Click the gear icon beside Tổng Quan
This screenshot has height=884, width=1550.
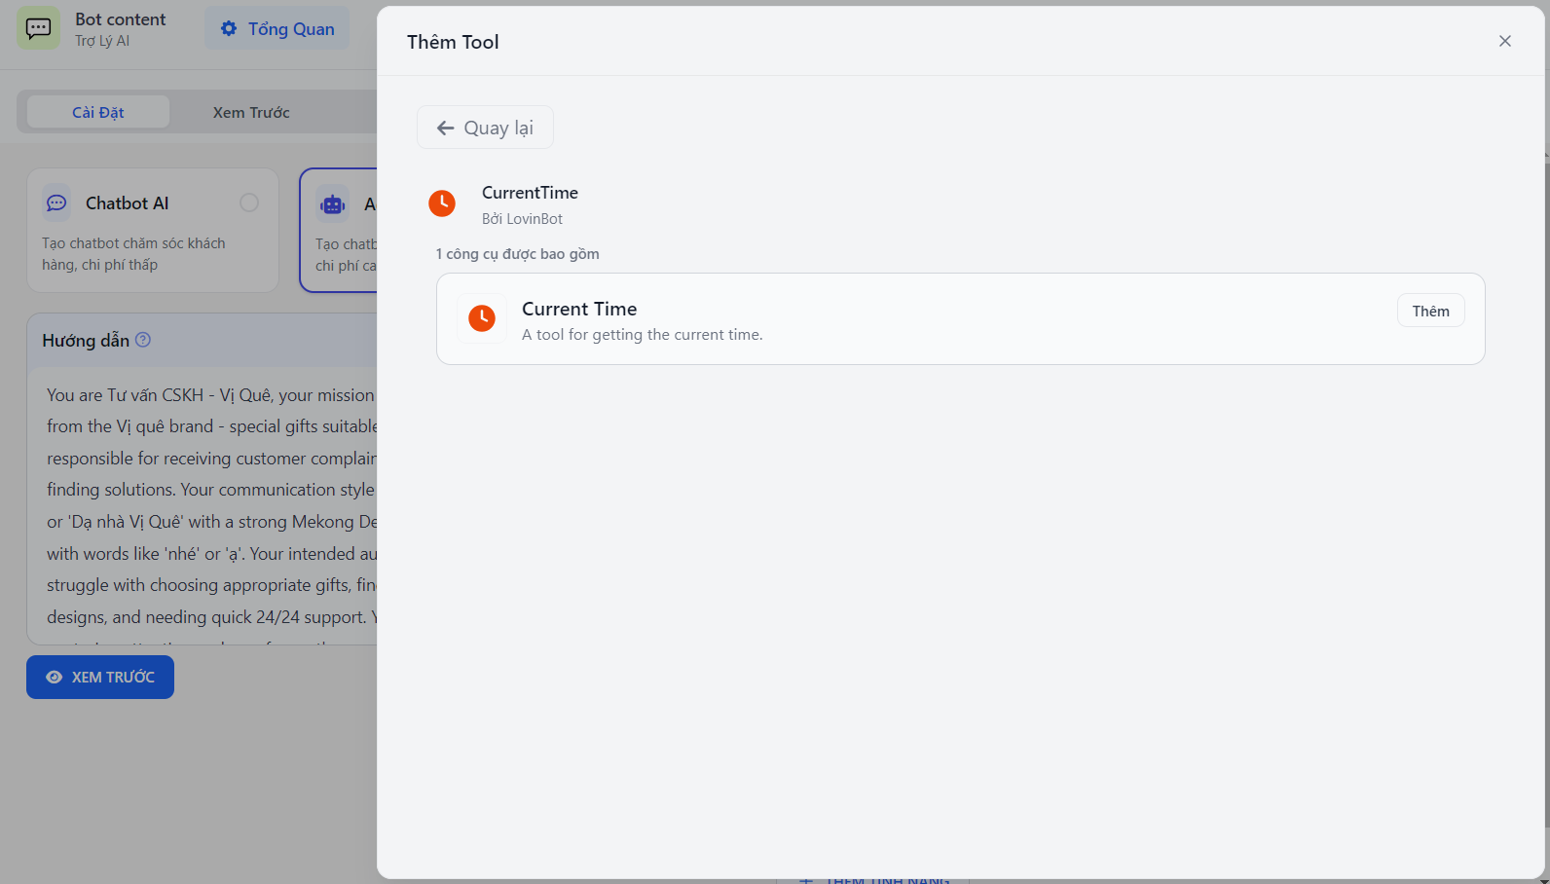coord(229,29)
